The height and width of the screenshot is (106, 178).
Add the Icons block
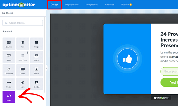click(23, 84)
